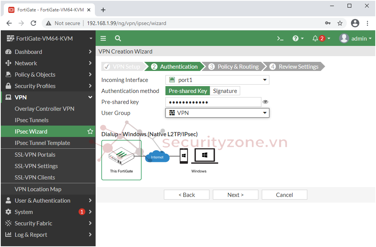376x247 pixels.
Task: Open the notifications bell icon
Action: click(315, 38)
